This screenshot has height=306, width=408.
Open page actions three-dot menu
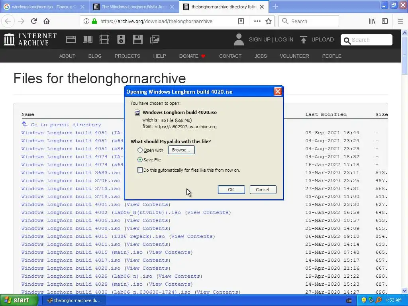[257, 21]
